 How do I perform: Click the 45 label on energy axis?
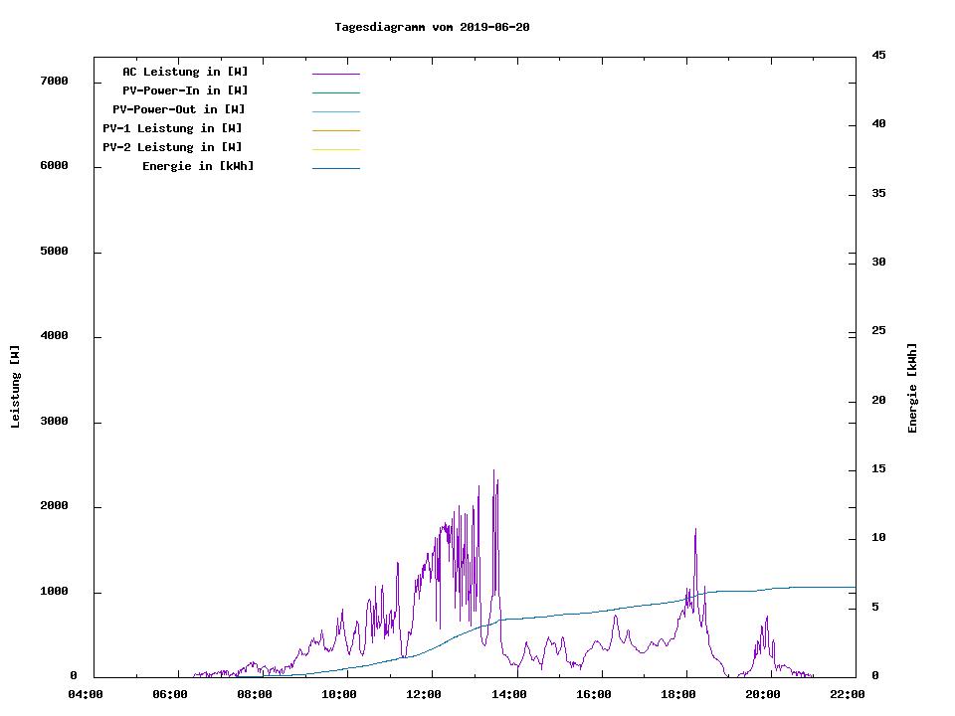[x=878, y=55]
